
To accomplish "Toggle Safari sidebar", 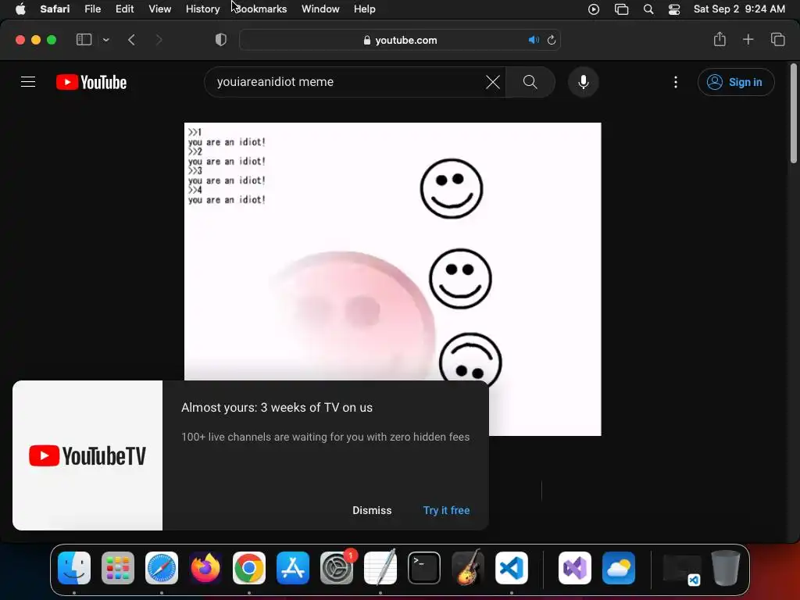I will click(x=84, y=40).
